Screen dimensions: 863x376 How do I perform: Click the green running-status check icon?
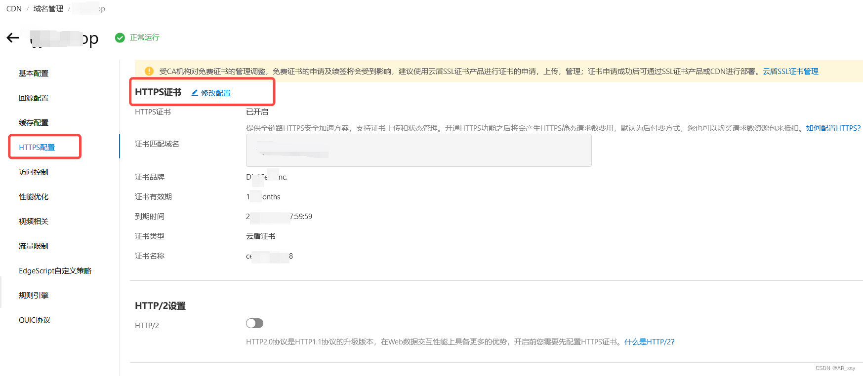[120, 38]
